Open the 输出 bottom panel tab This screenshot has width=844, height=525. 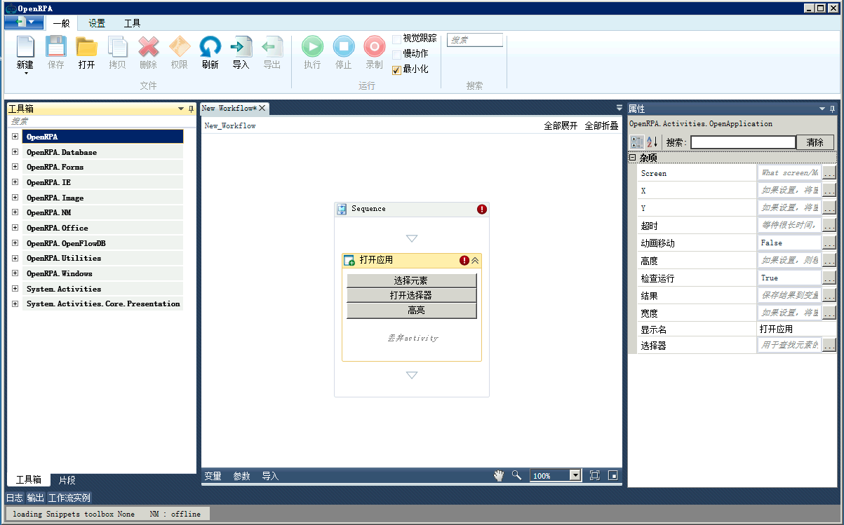click(x=36, y=498)
